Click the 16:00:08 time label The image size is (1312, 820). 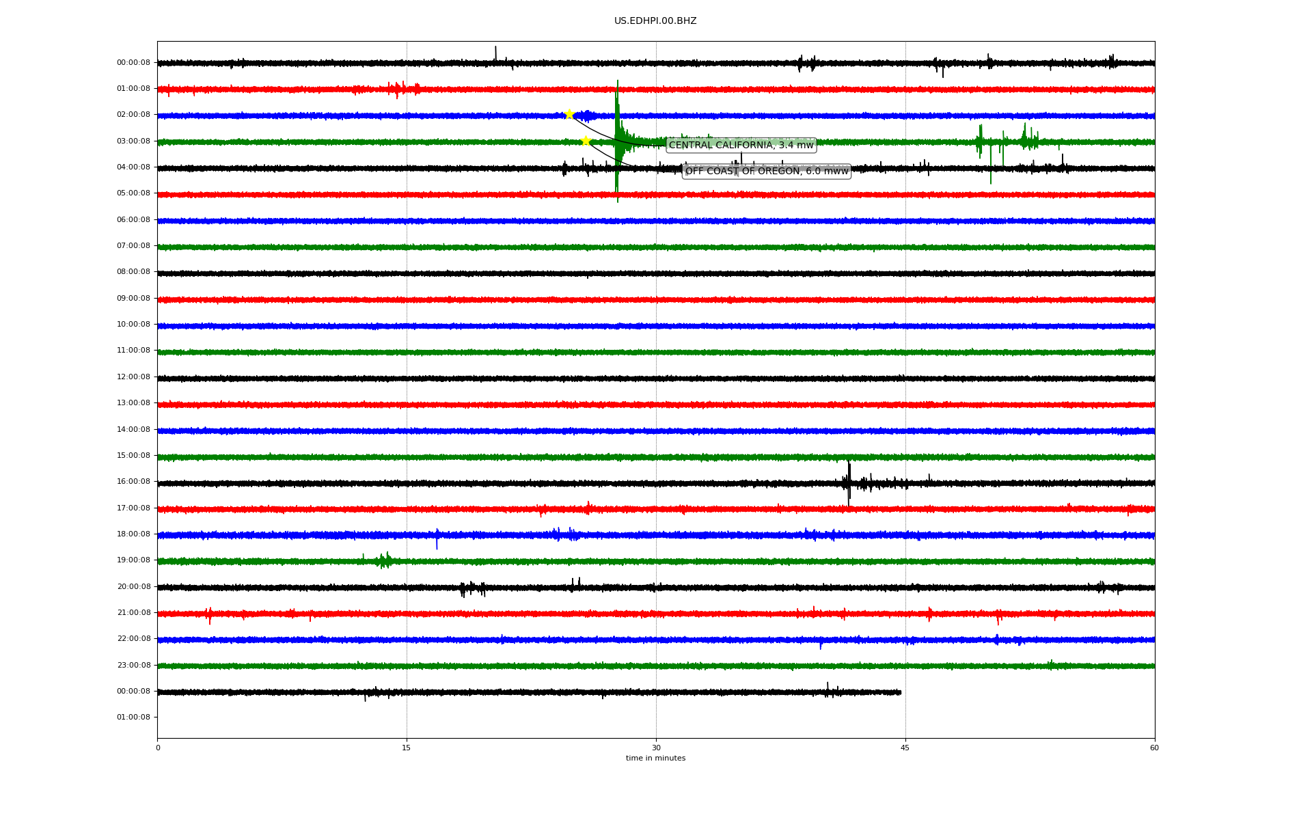pyautogui.click(x=133, y=482)
